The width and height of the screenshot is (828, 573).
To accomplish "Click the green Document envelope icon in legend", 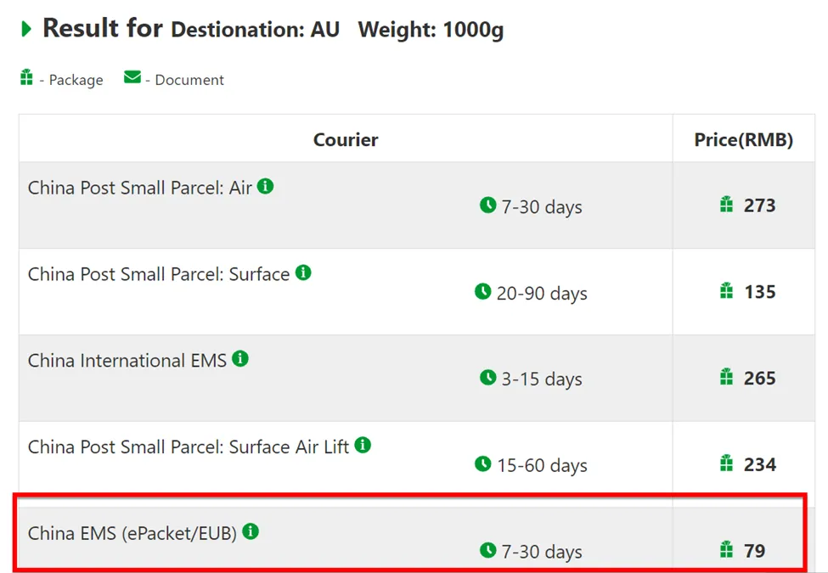I will click(x=132, y=77).
